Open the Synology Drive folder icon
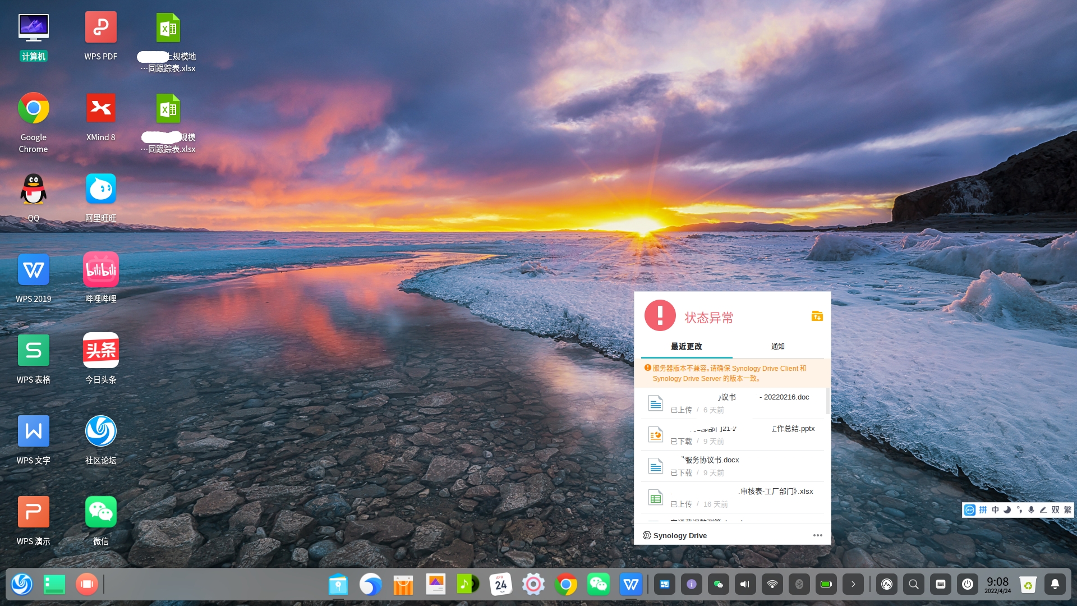The image size is (1077, 606). (x=817, y=316)
